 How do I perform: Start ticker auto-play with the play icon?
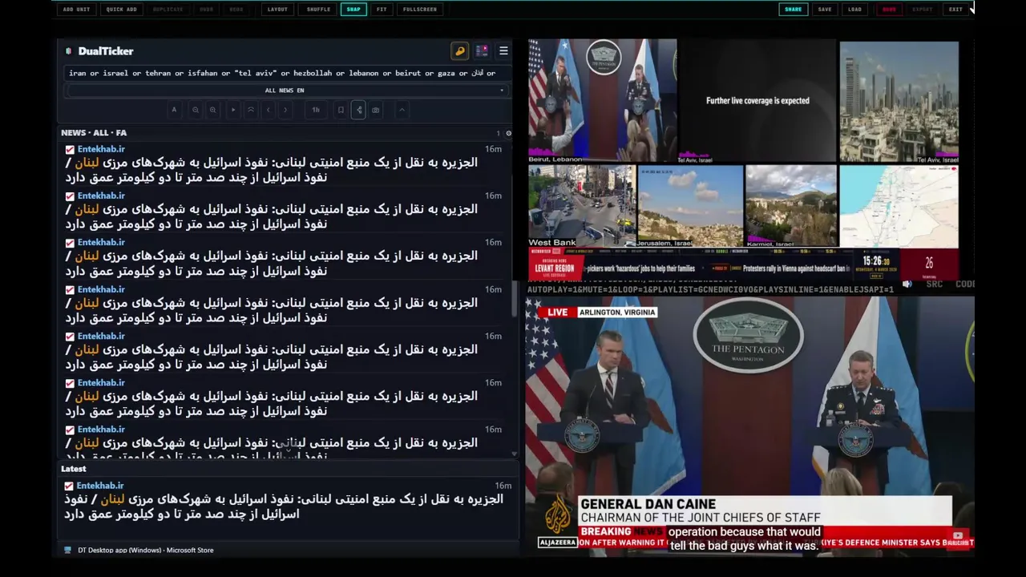233,110
